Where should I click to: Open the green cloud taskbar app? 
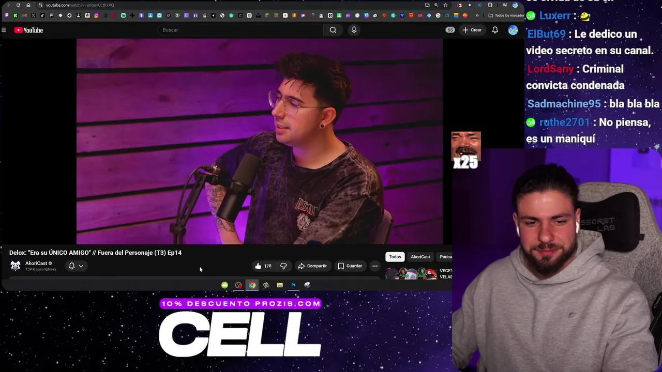pyautogui.click(x=224, y=285)
